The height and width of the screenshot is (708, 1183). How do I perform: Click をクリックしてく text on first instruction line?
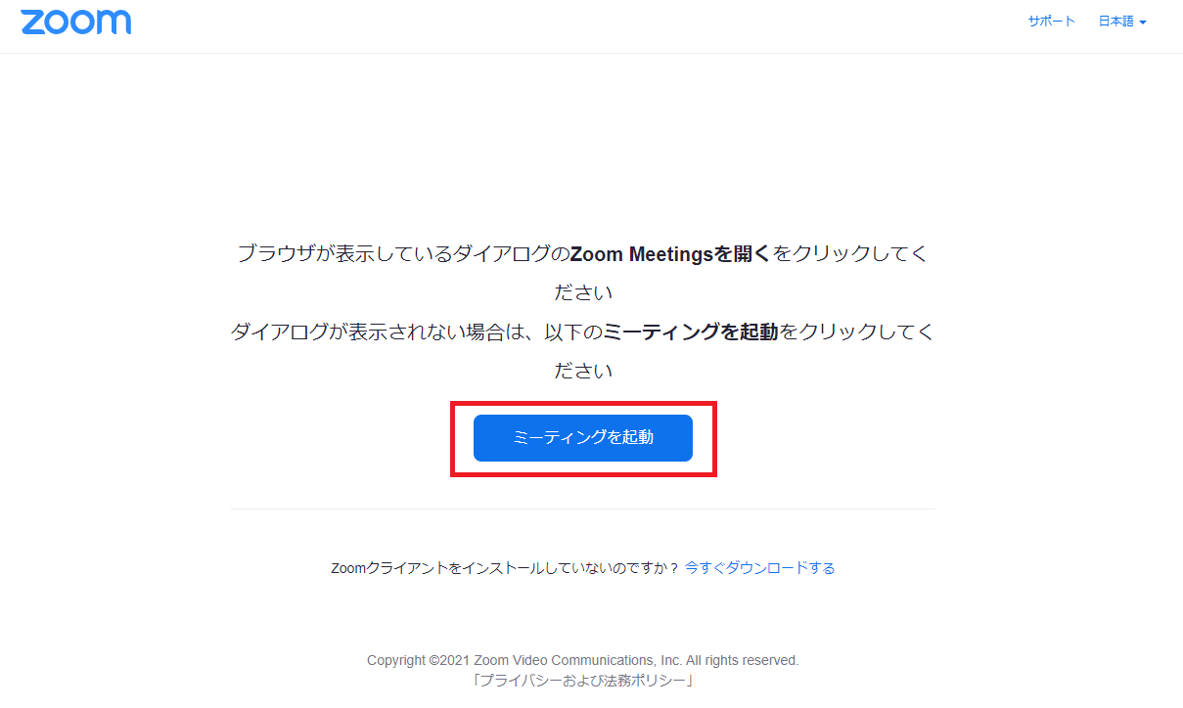[850, 254]
